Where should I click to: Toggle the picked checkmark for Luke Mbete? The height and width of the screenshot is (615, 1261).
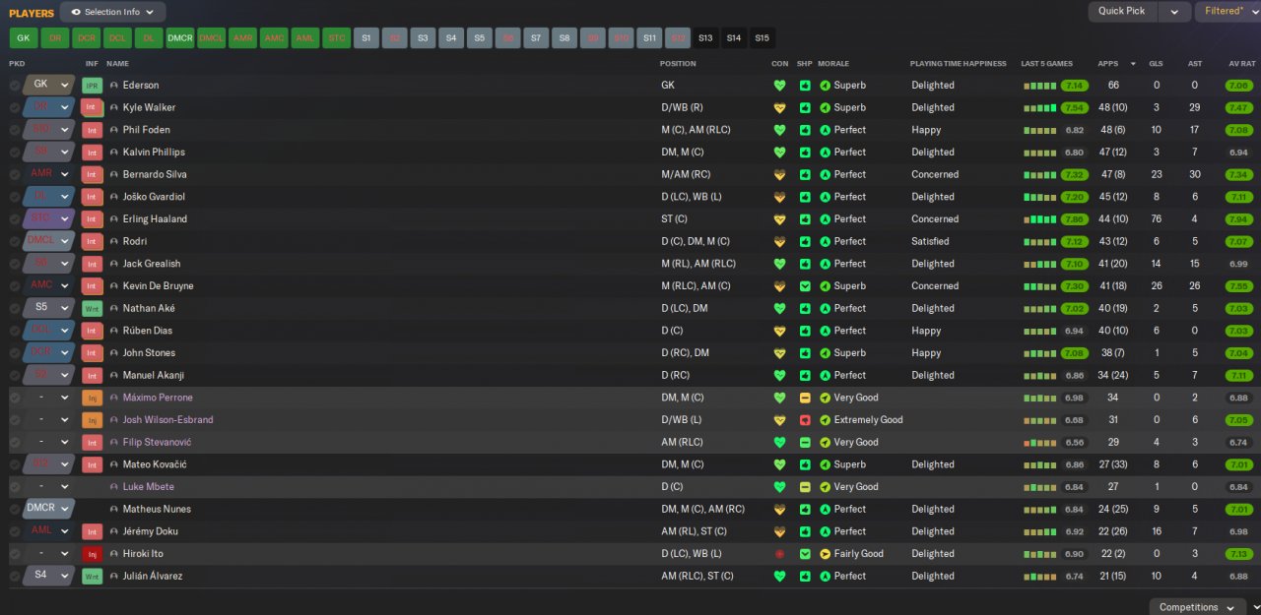(15, 487)
